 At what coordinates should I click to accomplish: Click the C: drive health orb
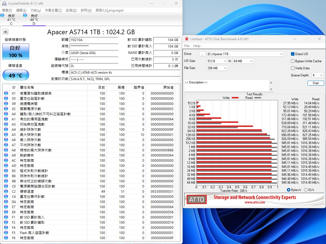2,15
